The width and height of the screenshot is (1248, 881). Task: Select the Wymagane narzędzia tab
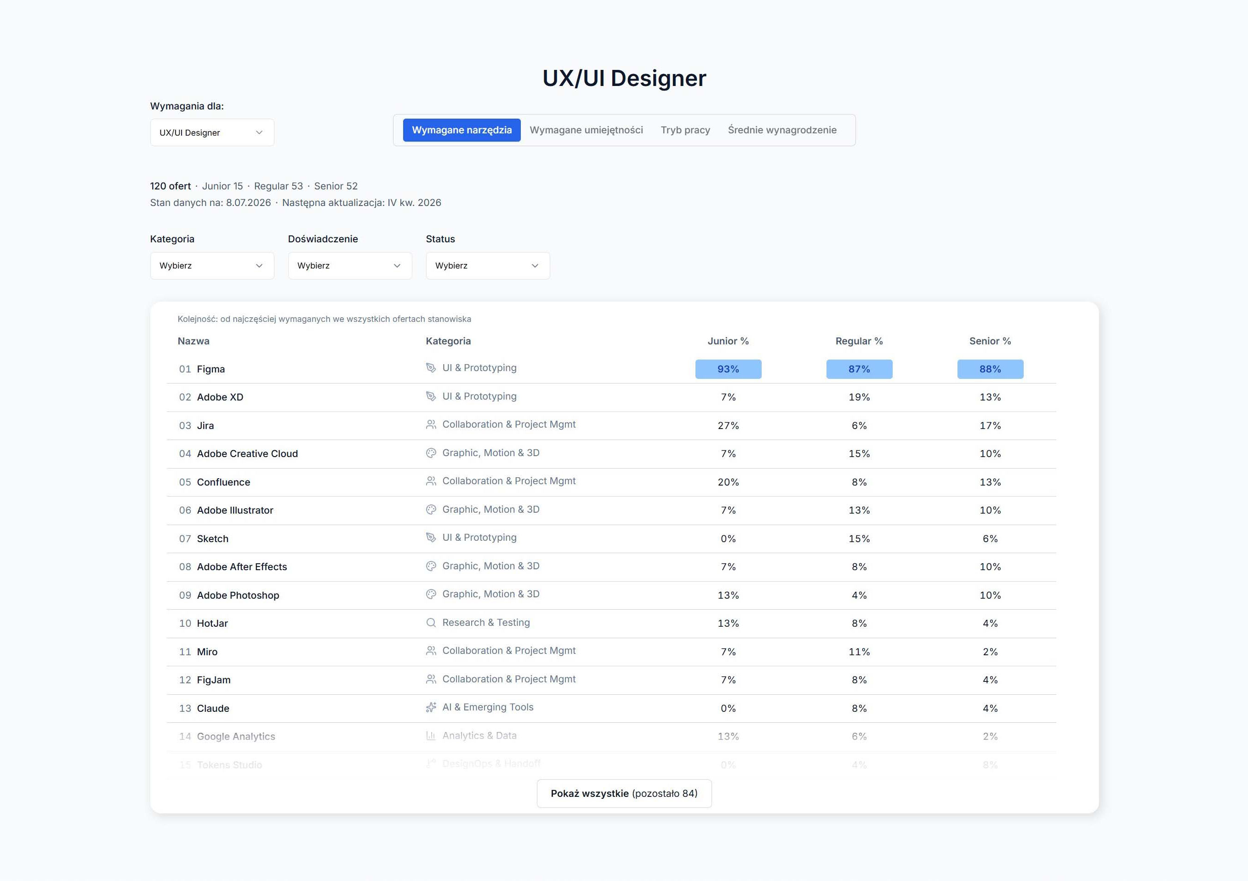click(462, 130)
